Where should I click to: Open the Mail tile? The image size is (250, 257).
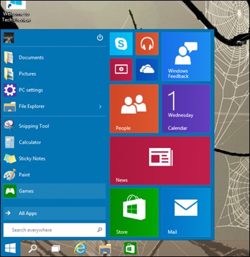coord(186,212)
